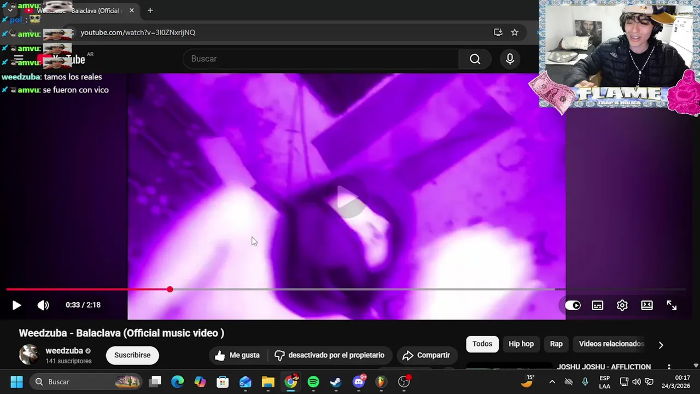Click the taskbar Buscar search box
The width and height of the screenshot is (700, 394).
point(86,381)
